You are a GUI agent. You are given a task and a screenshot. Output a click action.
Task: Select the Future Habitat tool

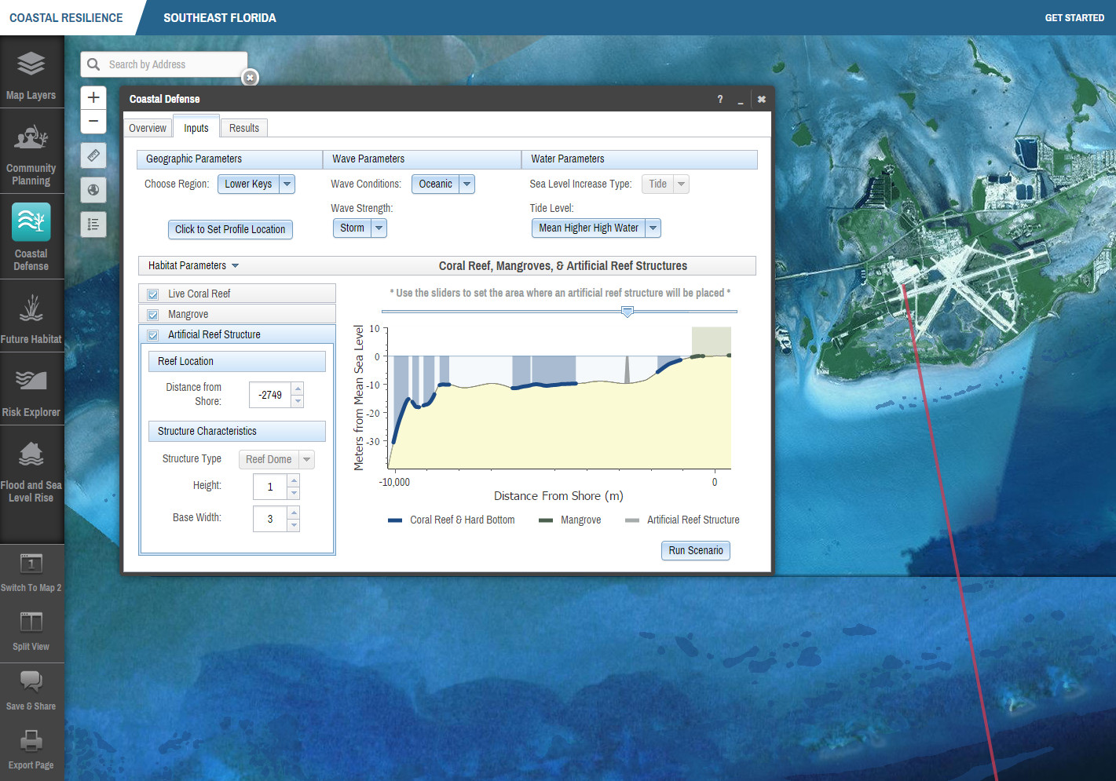click(31, 317)
